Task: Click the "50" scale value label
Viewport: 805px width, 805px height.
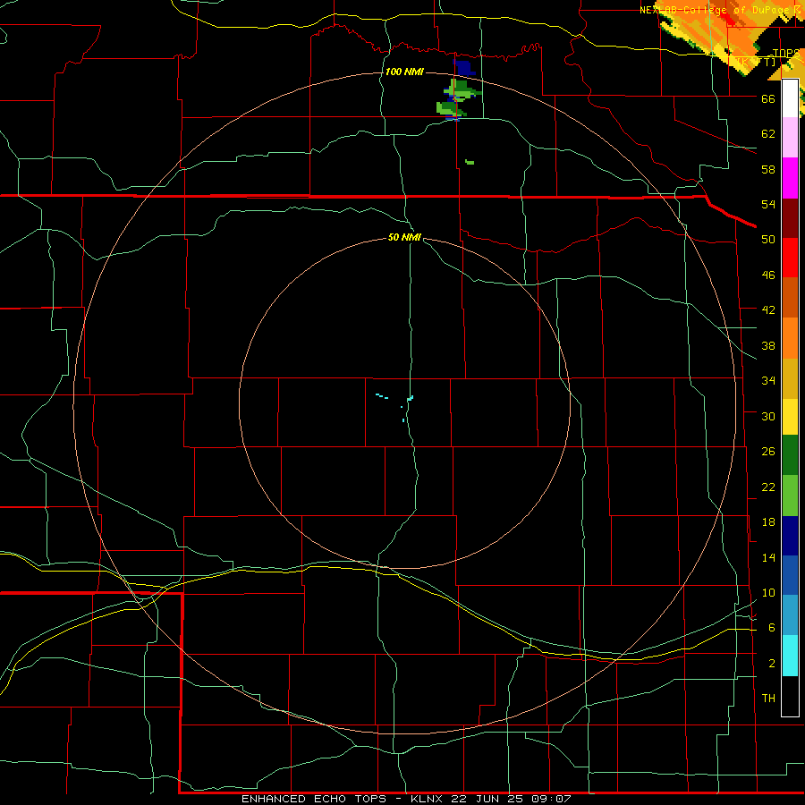Action: click(x=768, y=239)
